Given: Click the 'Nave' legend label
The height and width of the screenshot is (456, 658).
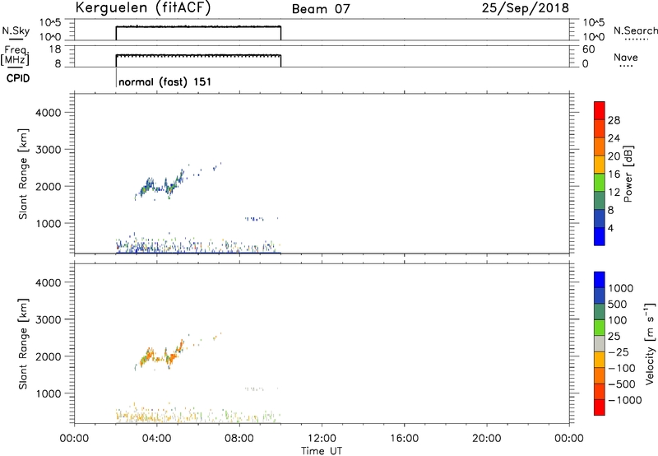Looking at the screenshot, I should pyautogui.click(x=626, y=57).
